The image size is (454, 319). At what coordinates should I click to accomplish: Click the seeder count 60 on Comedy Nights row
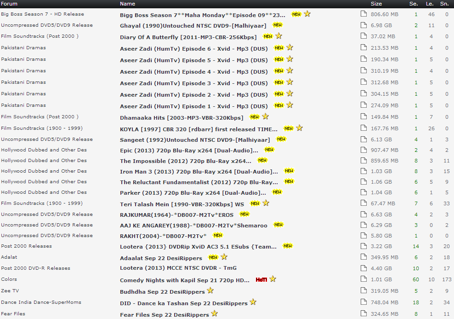416,279
